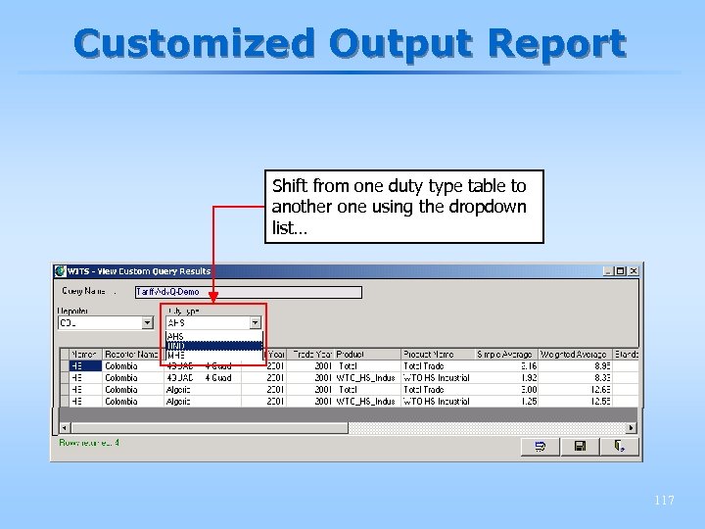Click the Rows returned 4 status text
This screenshot has height=529, width=705.
(x=89, y=443)
